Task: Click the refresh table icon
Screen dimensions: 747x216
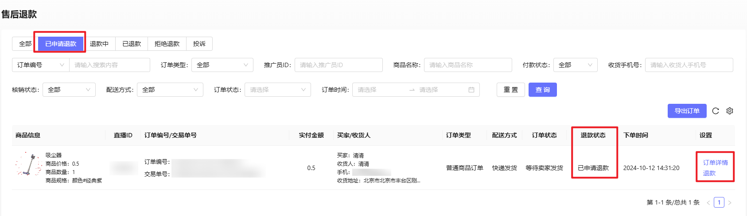Action: click(715, 111)
